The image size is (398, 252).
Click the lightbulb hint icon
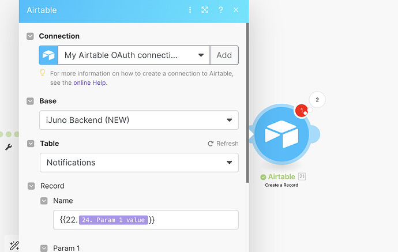[x=42, y=73]
